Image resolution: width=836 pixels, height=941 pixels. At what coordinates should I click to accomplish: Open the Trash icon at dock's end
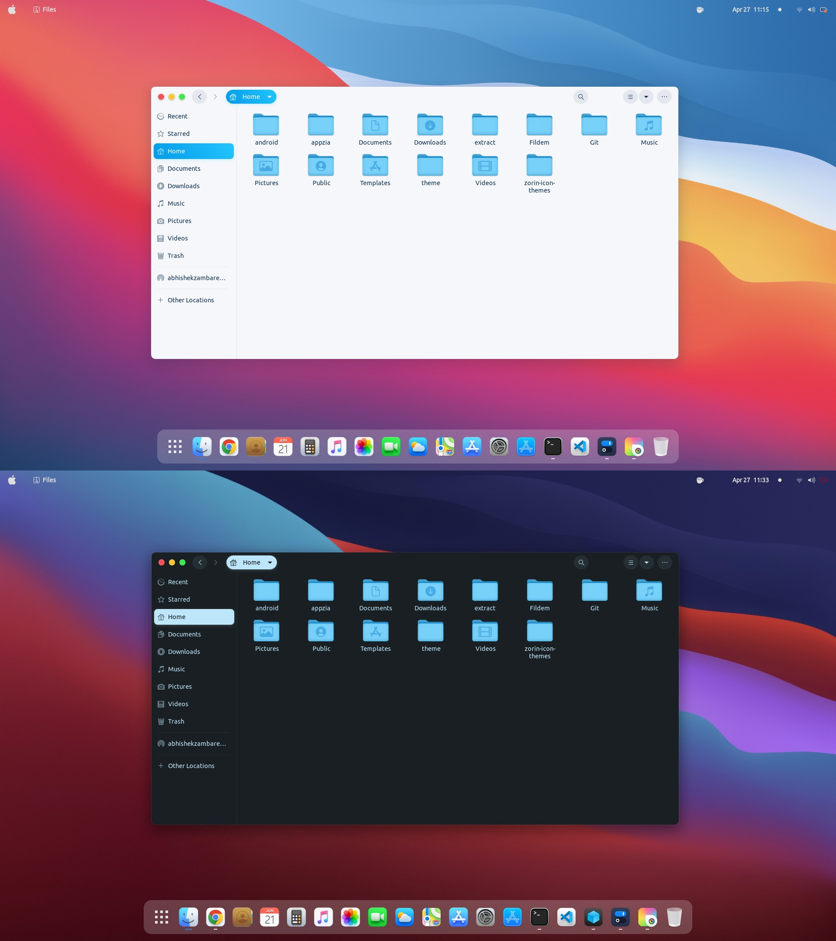[x=661, y=446]
